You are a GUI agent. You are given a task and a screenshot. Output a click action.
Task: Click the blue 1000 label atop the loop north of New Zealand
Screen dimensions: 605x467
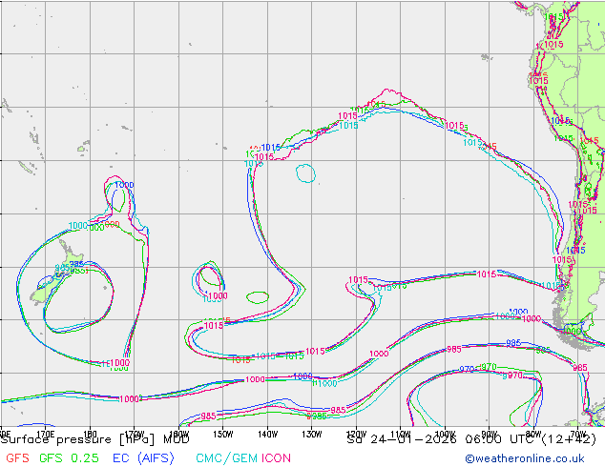point(124,185)
